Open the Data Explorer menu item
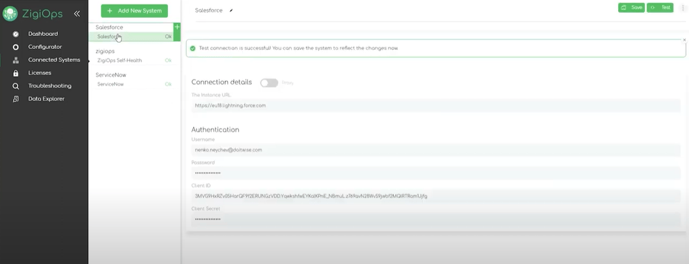This screenshot has width=689, height=264. pos(46,99)
